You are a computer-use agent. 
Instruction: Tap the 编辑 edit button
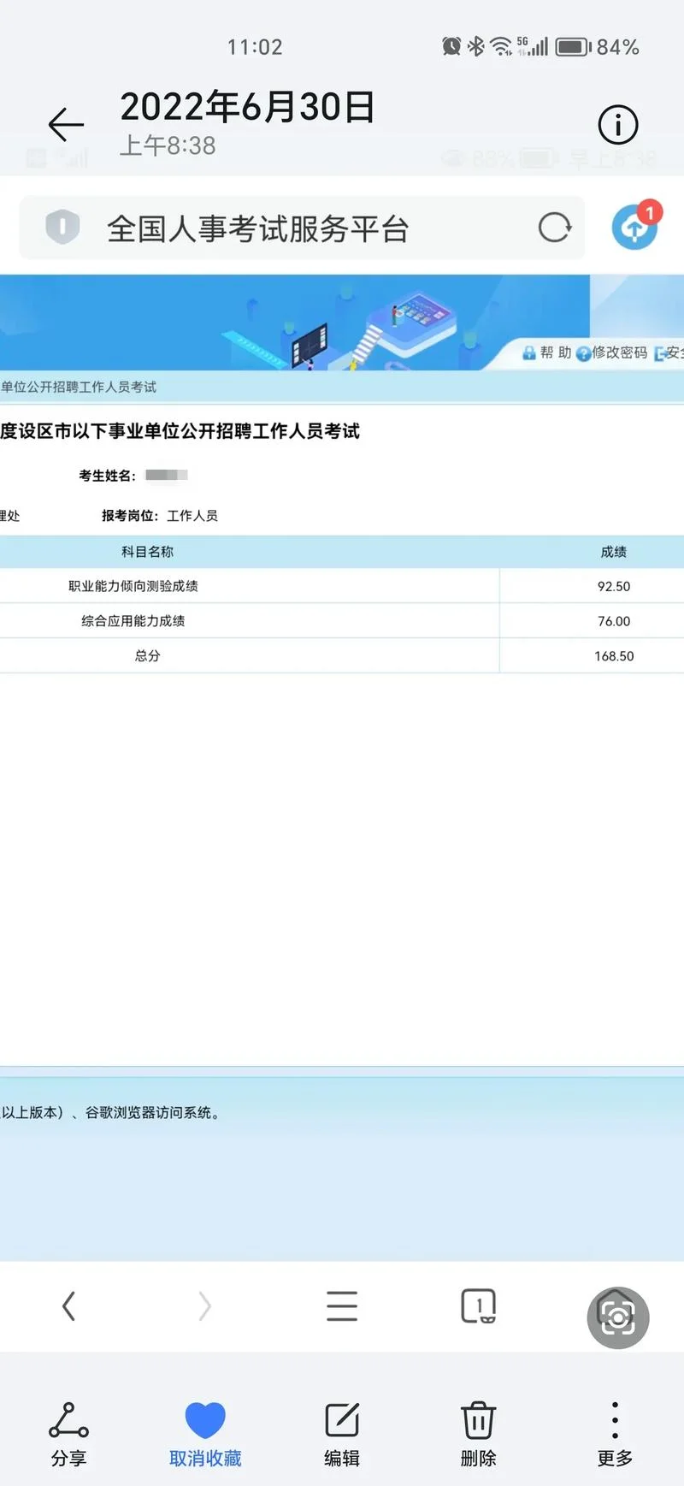pos(342,1435)
